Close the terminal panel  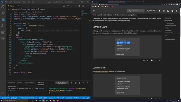87,83
